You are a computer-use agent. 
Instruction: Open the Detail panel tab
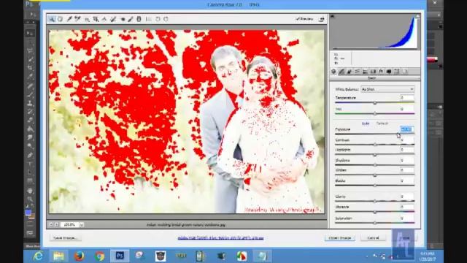click(350, 72)
